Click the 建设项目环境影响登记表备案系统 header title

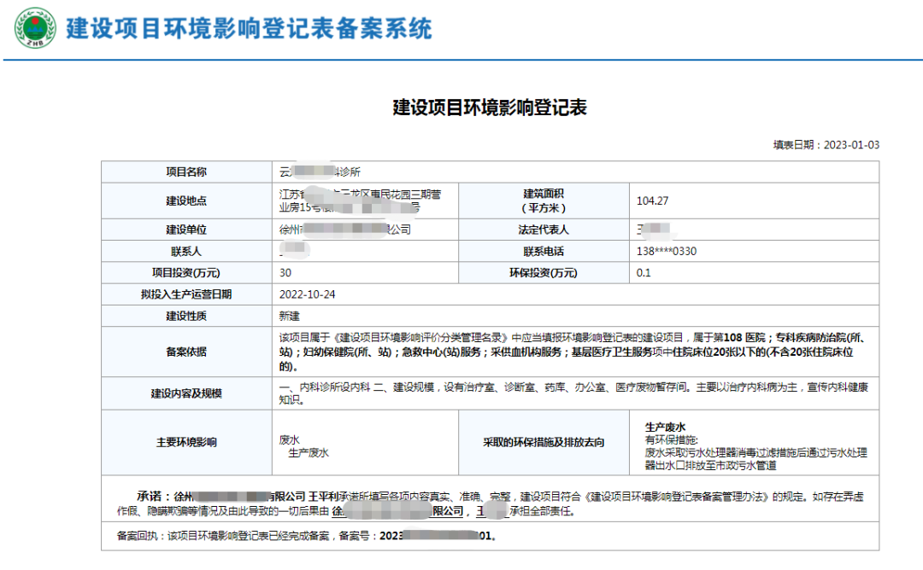(x=250, y=29)
